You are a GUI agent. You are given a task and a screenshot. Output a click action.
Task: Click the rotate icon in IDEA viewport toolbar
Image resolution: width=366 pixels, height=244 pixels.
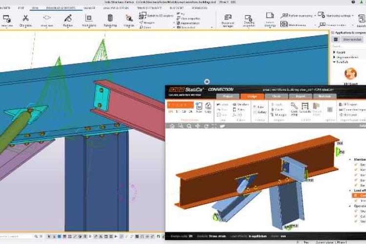pos(206,126)
